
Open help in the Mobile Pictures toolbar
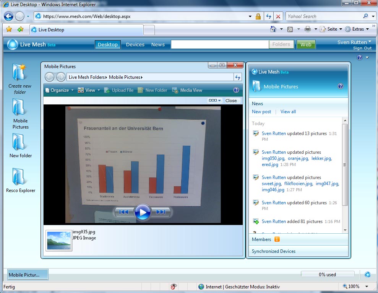236,90
